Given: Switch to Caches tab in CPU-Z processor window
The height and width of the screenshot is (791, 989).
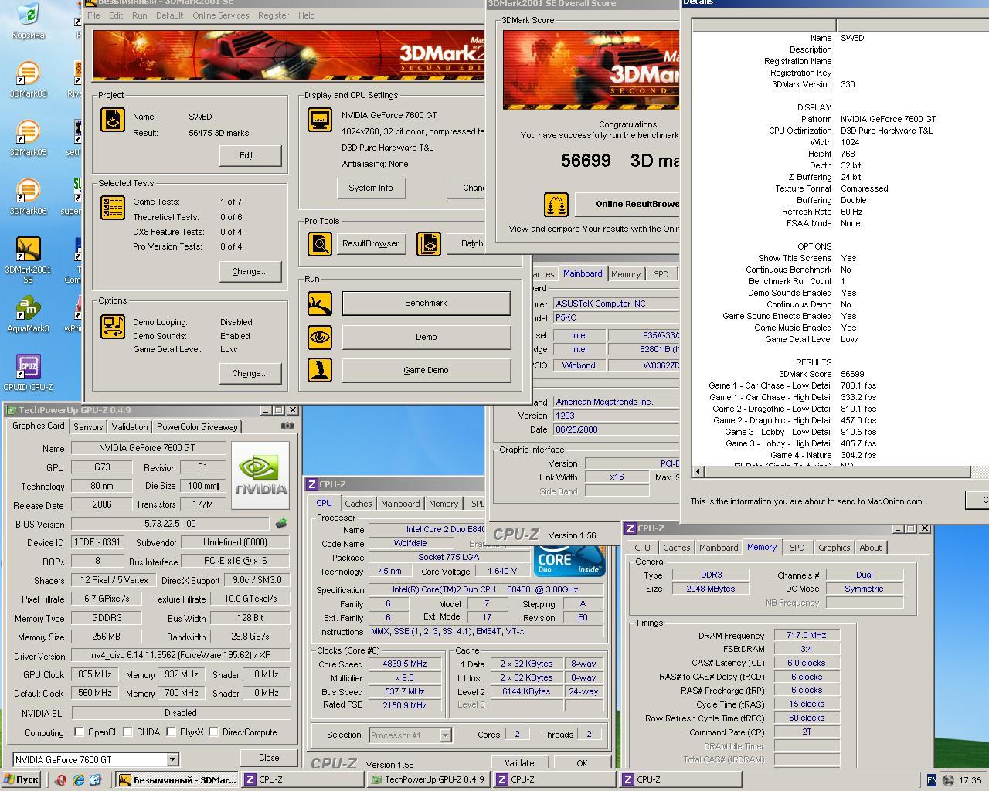Looking at the screenshot, I should pos(359,504).
